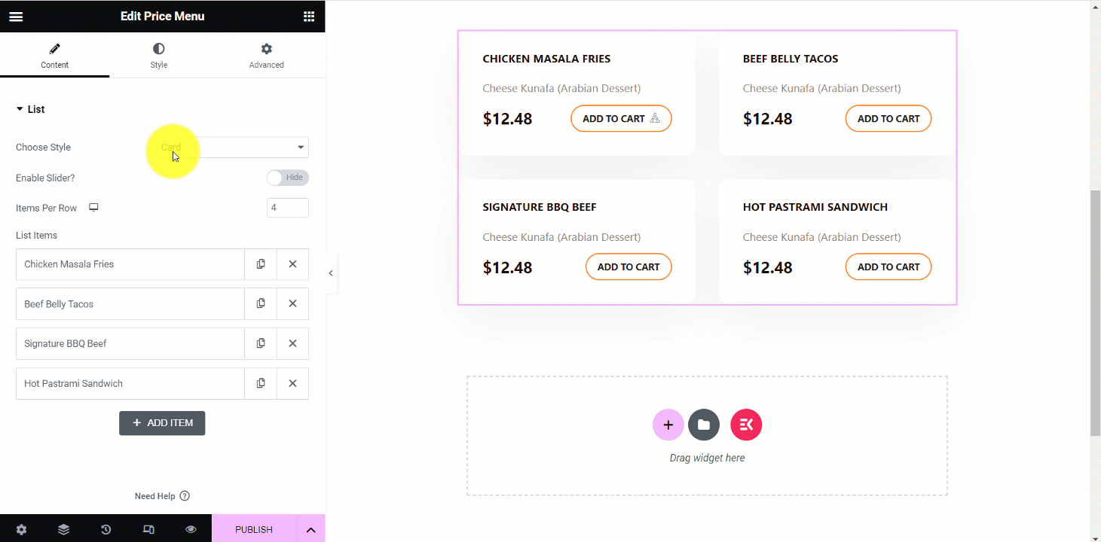Remove the Beef Belly Tacos item
Image resolution: width=1101 pixels, height=542 pixels.
click(x=292, y=303)
